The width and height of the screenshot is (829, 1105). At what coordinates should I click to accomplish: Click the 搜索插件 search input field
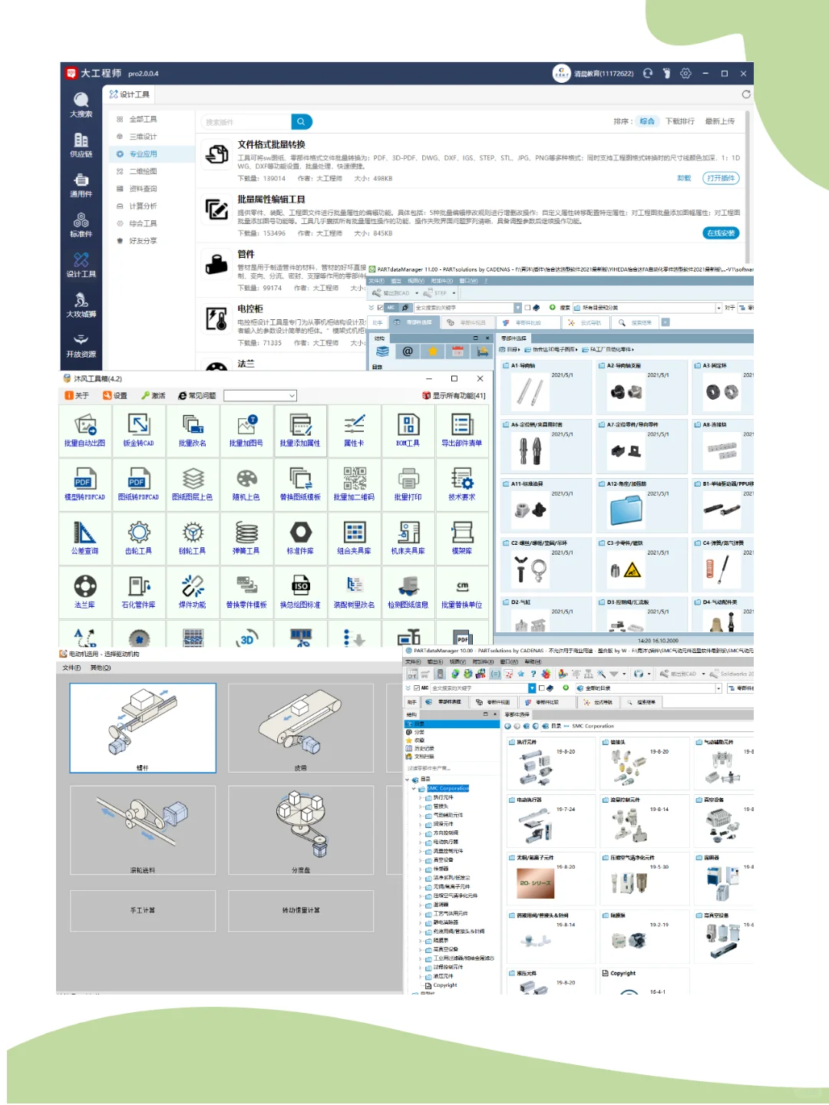point(246,122)
